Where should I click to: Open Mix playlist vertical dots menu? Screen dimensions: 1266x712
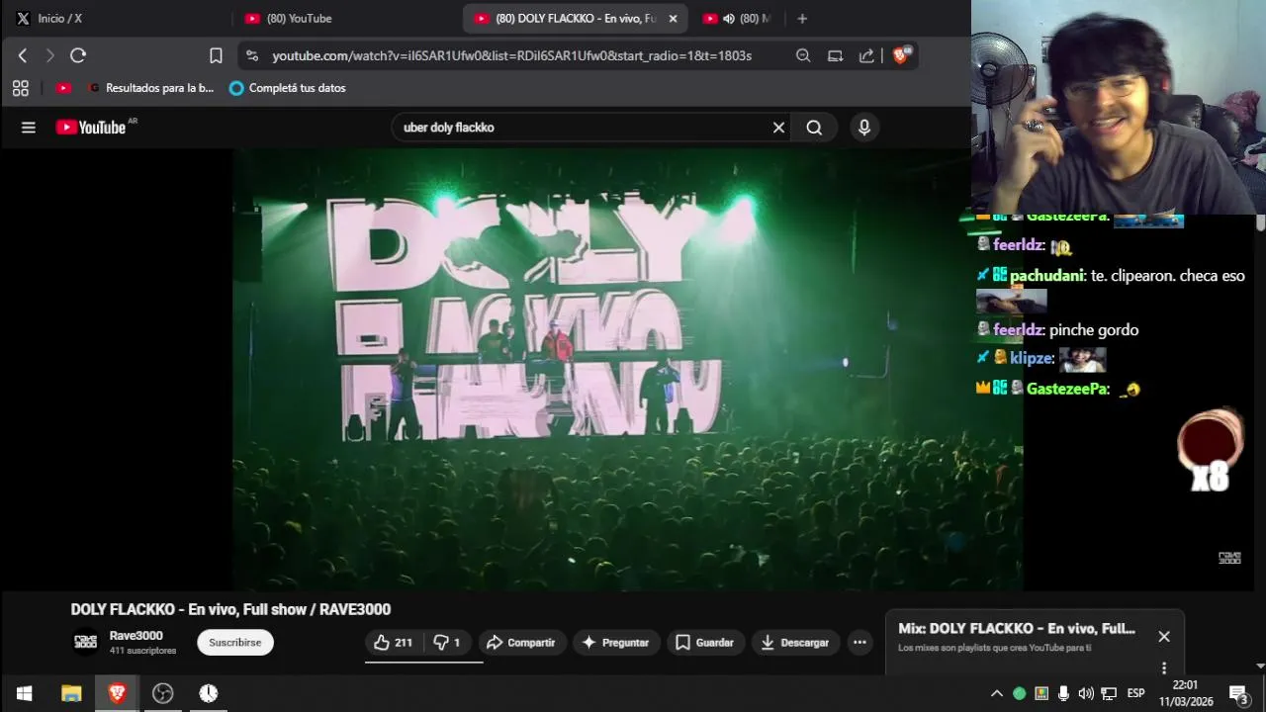click(x=1164, y=667)
